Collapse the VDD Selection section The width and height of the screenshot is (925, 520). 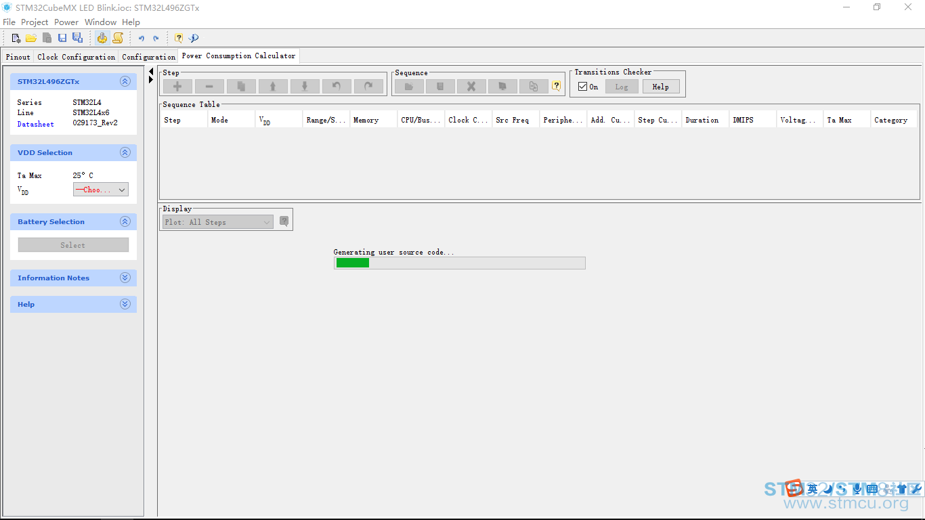pyautogui.click(x=125, y=152)
